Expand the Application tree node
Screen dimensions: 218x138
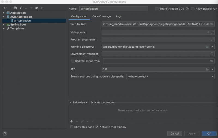pos(4,13)
